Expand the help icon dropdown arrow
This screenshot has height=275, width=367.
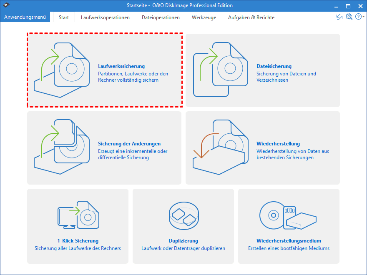(364, 17)
